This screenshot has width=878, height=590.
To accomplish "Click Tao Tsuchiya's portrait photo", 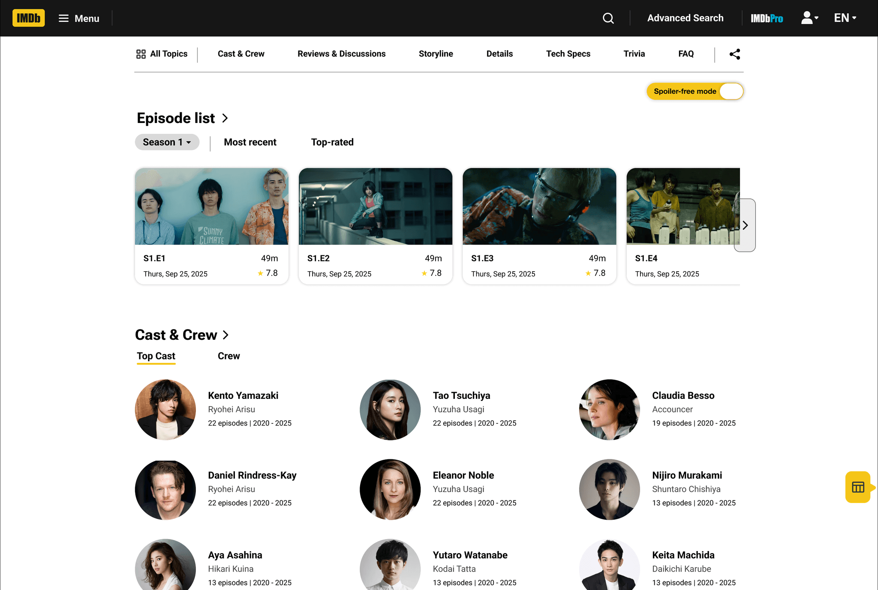I will pyautogui.click(x=390, y=410).
